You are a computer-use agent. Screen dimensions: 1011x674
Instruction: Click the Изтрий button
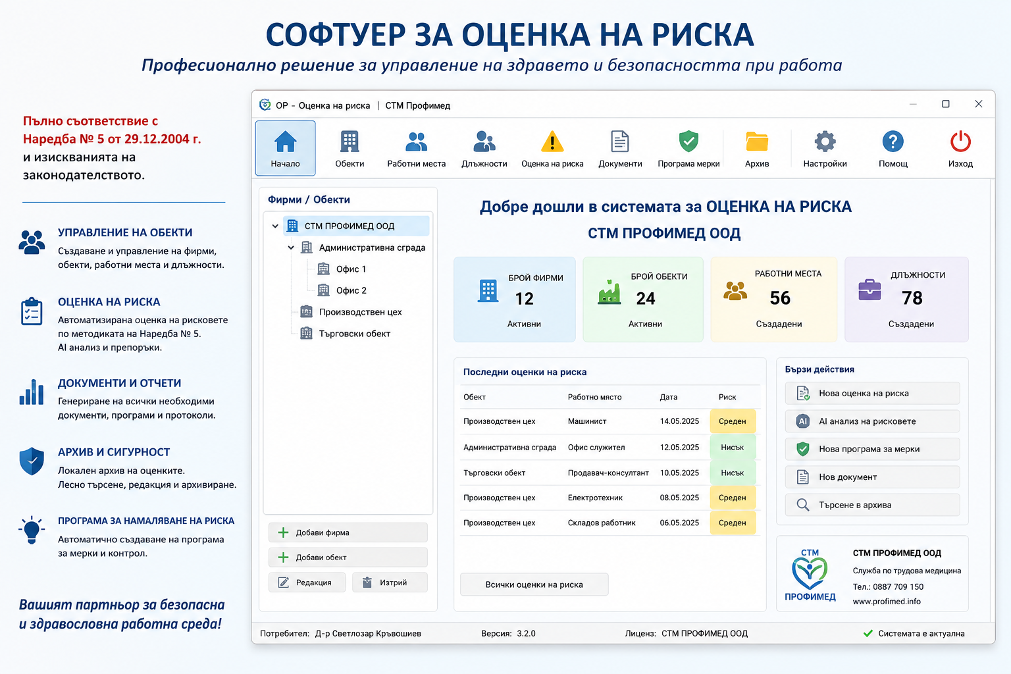[x=390, y=583]
